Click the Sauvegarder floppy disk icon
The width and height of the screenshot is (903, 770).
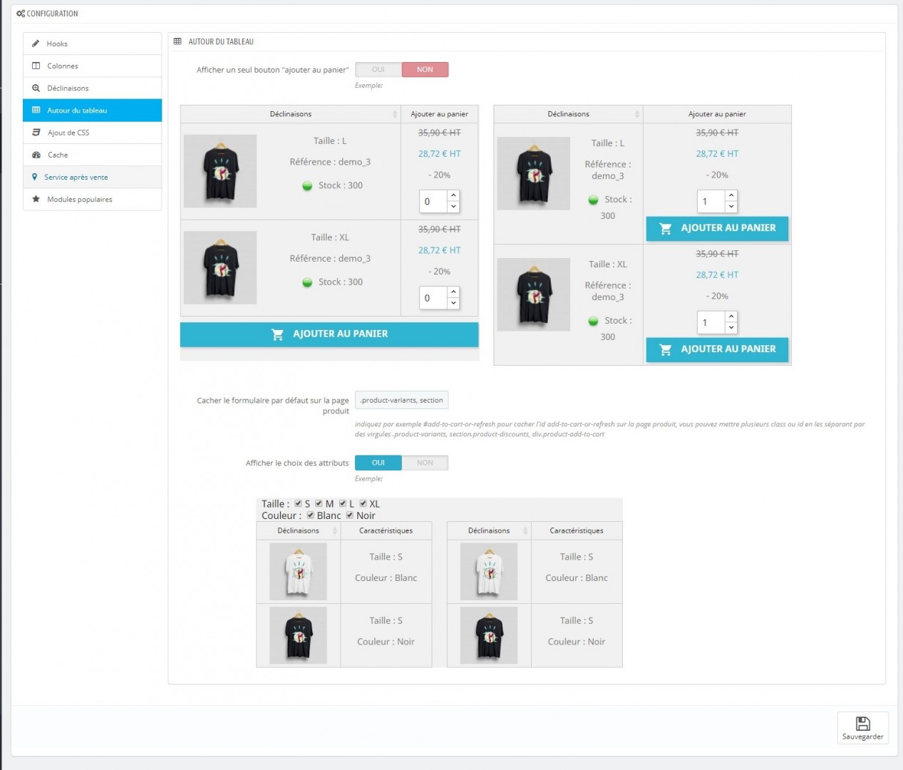(x=862, y=724)
